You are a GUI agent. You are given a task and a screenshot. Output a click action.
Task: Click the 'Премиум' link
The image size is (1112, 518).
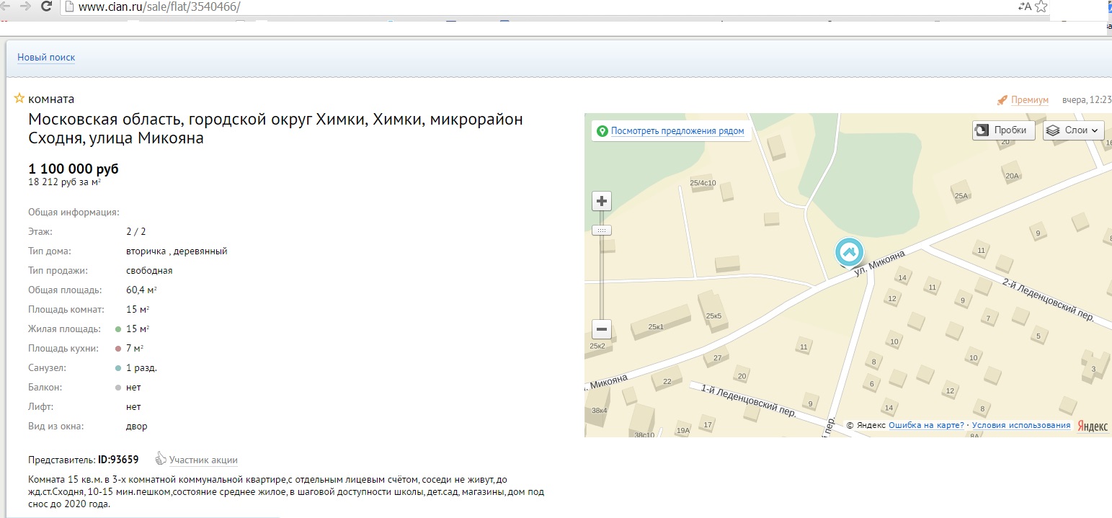[1029, 100]
